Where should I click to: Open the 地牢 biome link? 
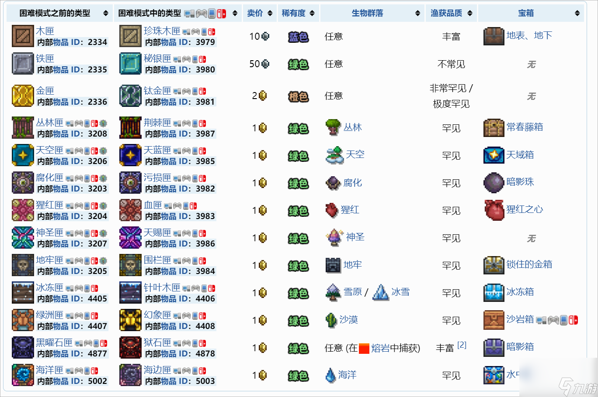[353, 265]
